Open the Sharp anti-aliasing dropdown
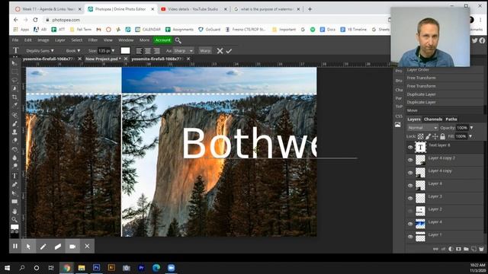Image resolution: width=488 pixels, height=274 pixels. (x=184, y=51)
